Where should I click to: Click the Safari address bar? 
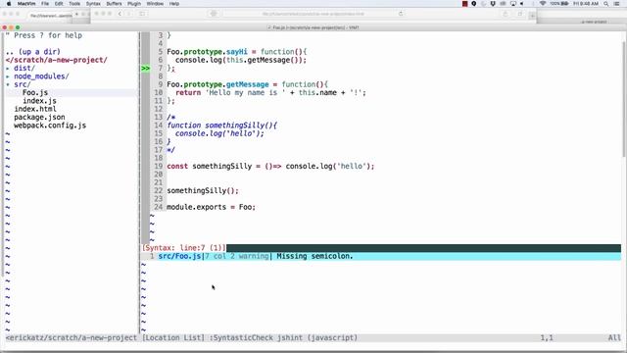313,14
